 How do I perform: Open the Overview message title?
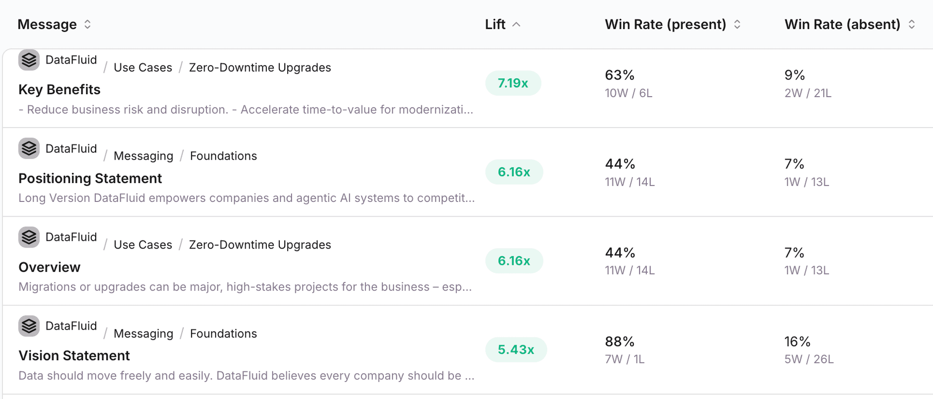pos(49,267)
